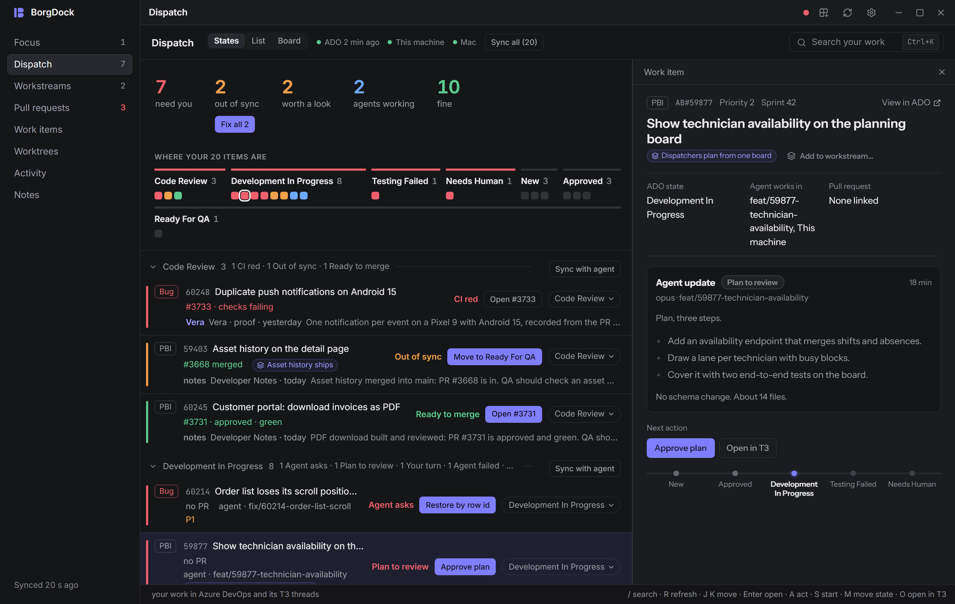Screen dimensions: 955x604
Task: Switch to the States view tab
Action: coord(226,41)
